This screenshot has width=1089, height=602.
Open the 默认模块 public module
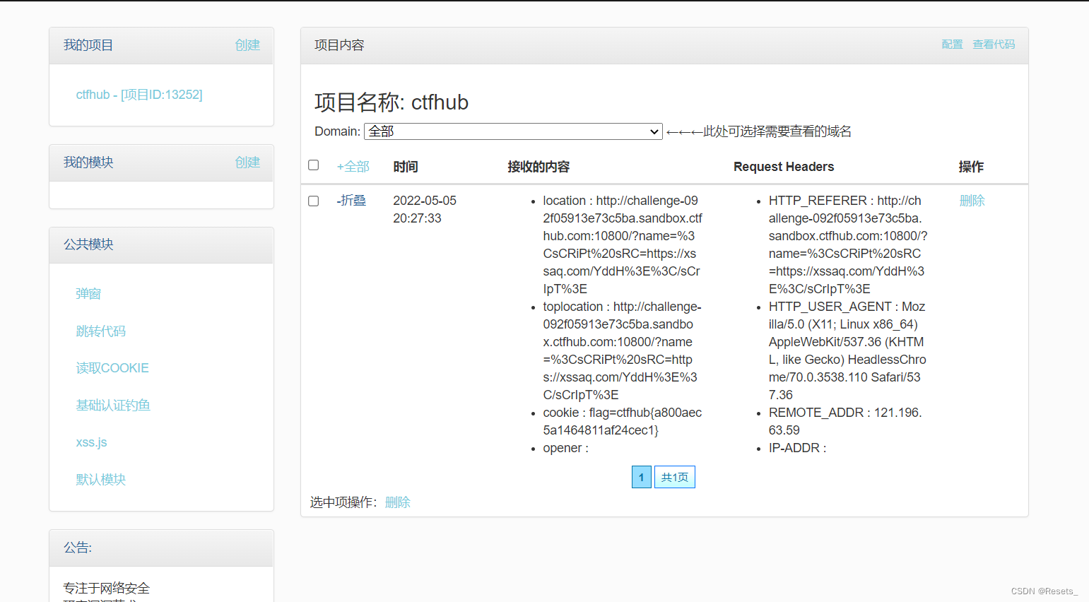100,480
